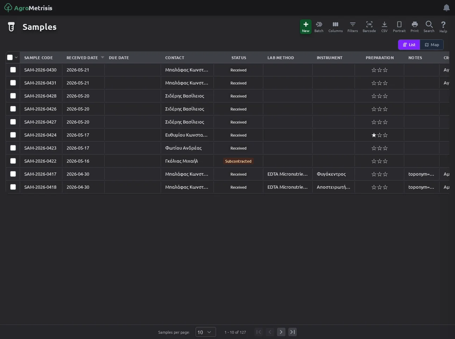The height and width of the screenshot is (339, 455).
Task: Click the Φυγόκεντρος instrument cell
Action: pos(331,174)
